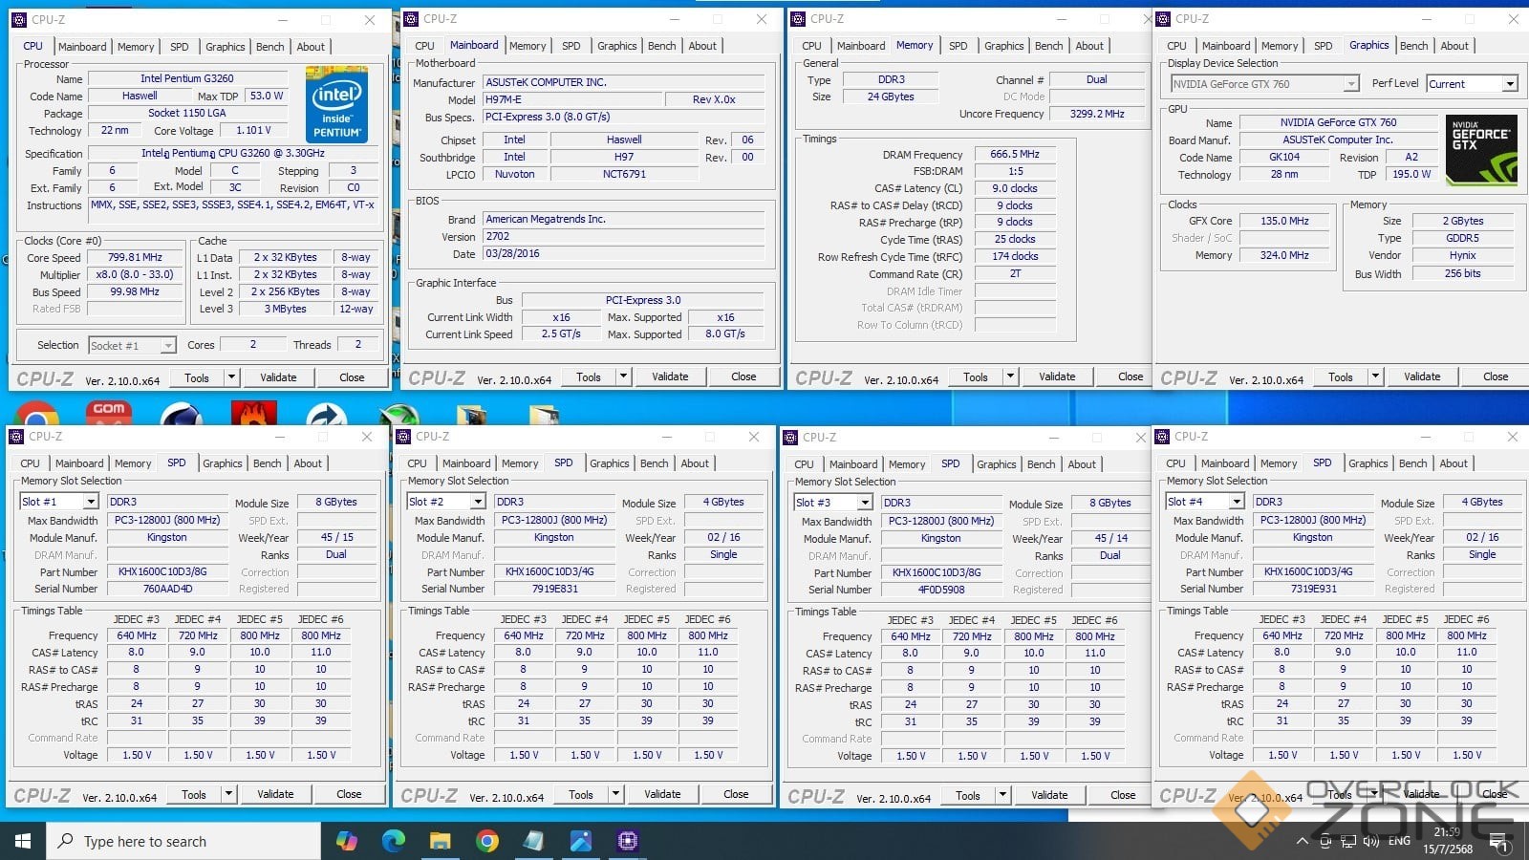Open the Slot #4 memory slot dropdown
Viewport: 1529px width, 860px height.
1236,502
